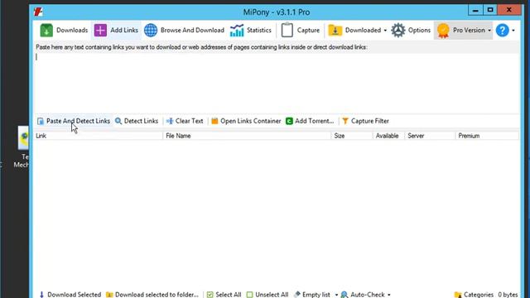
Task: Click inside the links paste text area
Action: point(277,83)
